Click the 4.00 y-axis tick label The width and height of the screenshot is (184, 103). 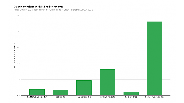[x=19, y=31]
